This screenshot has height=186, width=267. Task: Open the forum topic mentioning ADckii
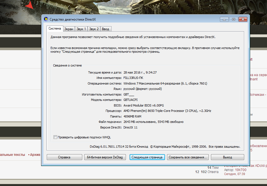pyautogui.click(x=245, y=165)
